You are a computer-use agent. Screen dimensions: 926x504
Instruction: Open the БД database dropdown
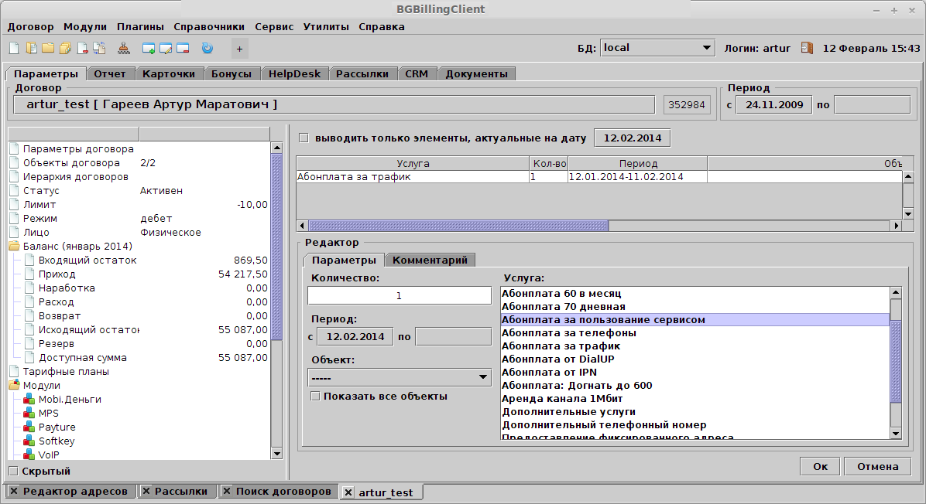coord(657,48)
